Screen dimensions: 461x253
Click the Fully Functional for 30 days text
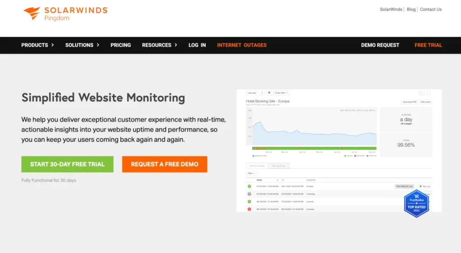click(x=49, y=181)
